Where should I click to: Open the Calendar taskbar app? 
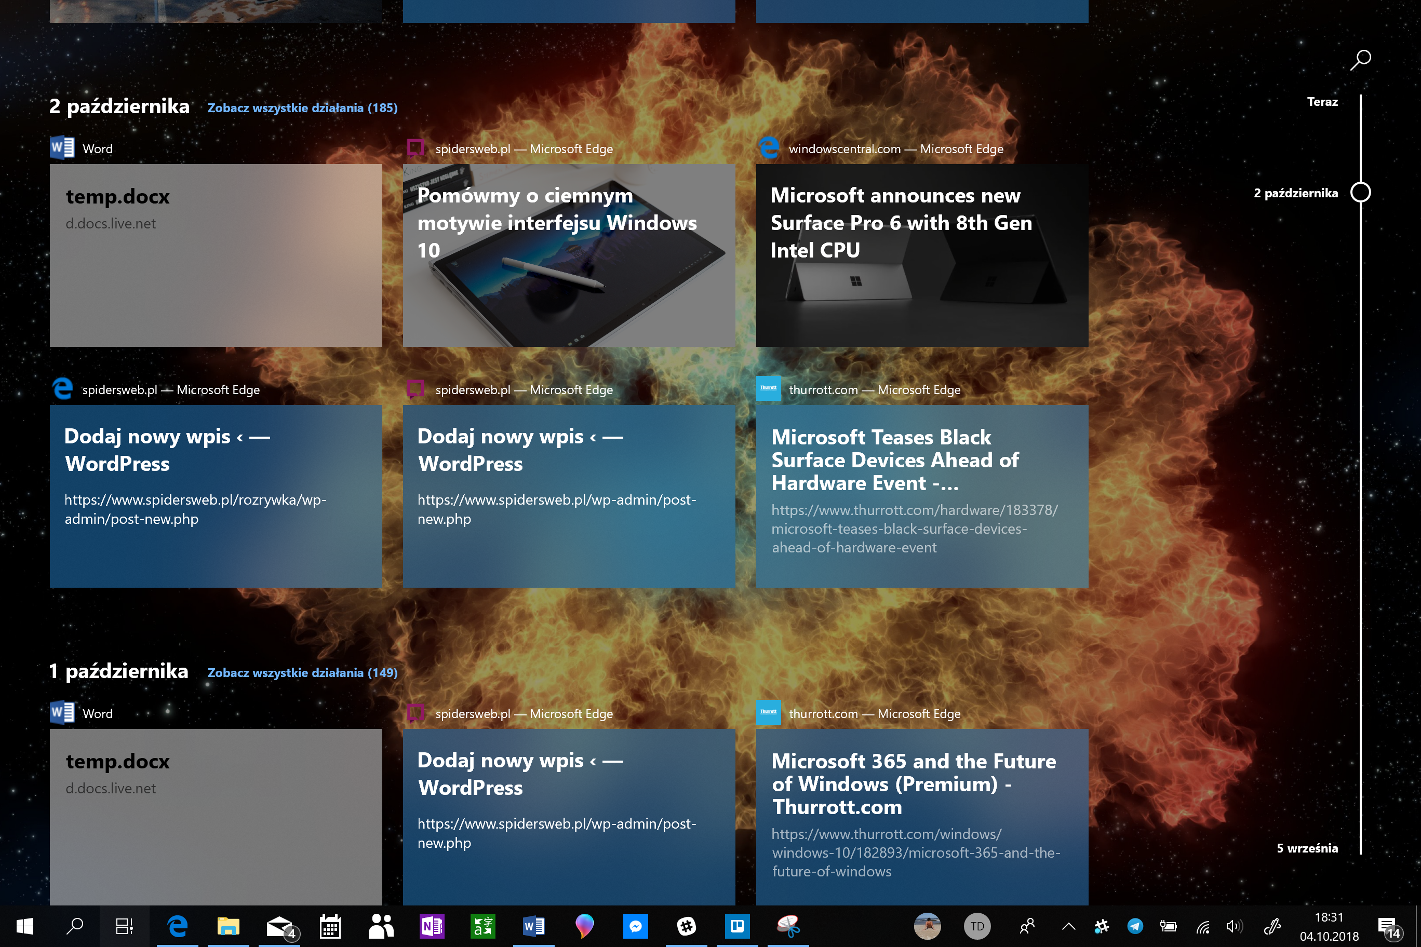click(330, 926)
